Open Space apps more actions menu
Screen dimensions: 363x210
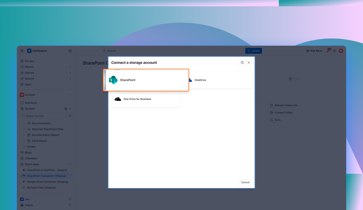(70, 164)
